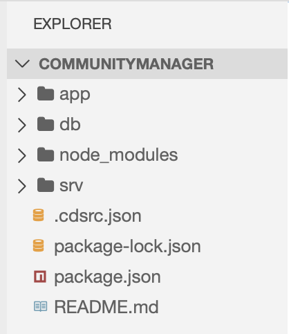Click the node_modules folder icon
The width and height of the screenshot is (289, 334).
coord(46,155)
